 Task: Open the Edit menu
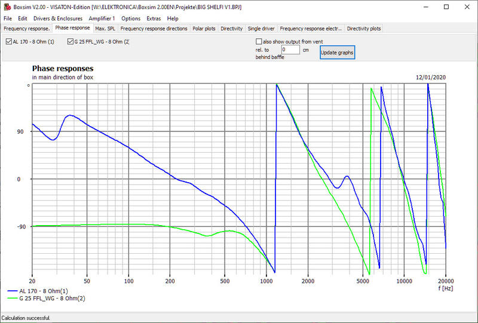tap(23, 19)
